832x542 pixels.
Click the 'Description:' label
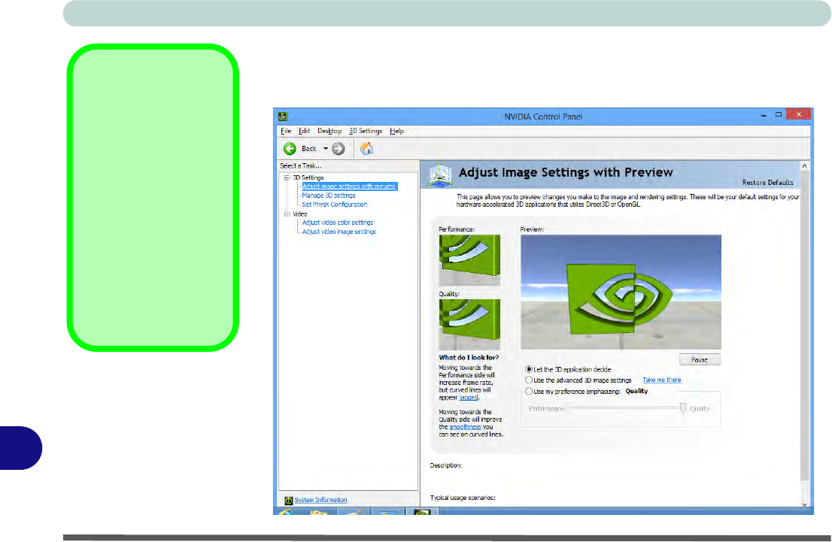pyautogui.click(x=445, y=465)
